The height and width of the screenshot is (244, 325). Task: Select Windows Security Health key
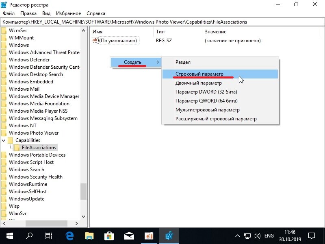tap(36, 177)
